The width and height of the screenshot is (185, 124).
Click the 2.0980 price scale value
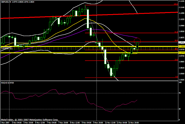[x=181, y=26]
